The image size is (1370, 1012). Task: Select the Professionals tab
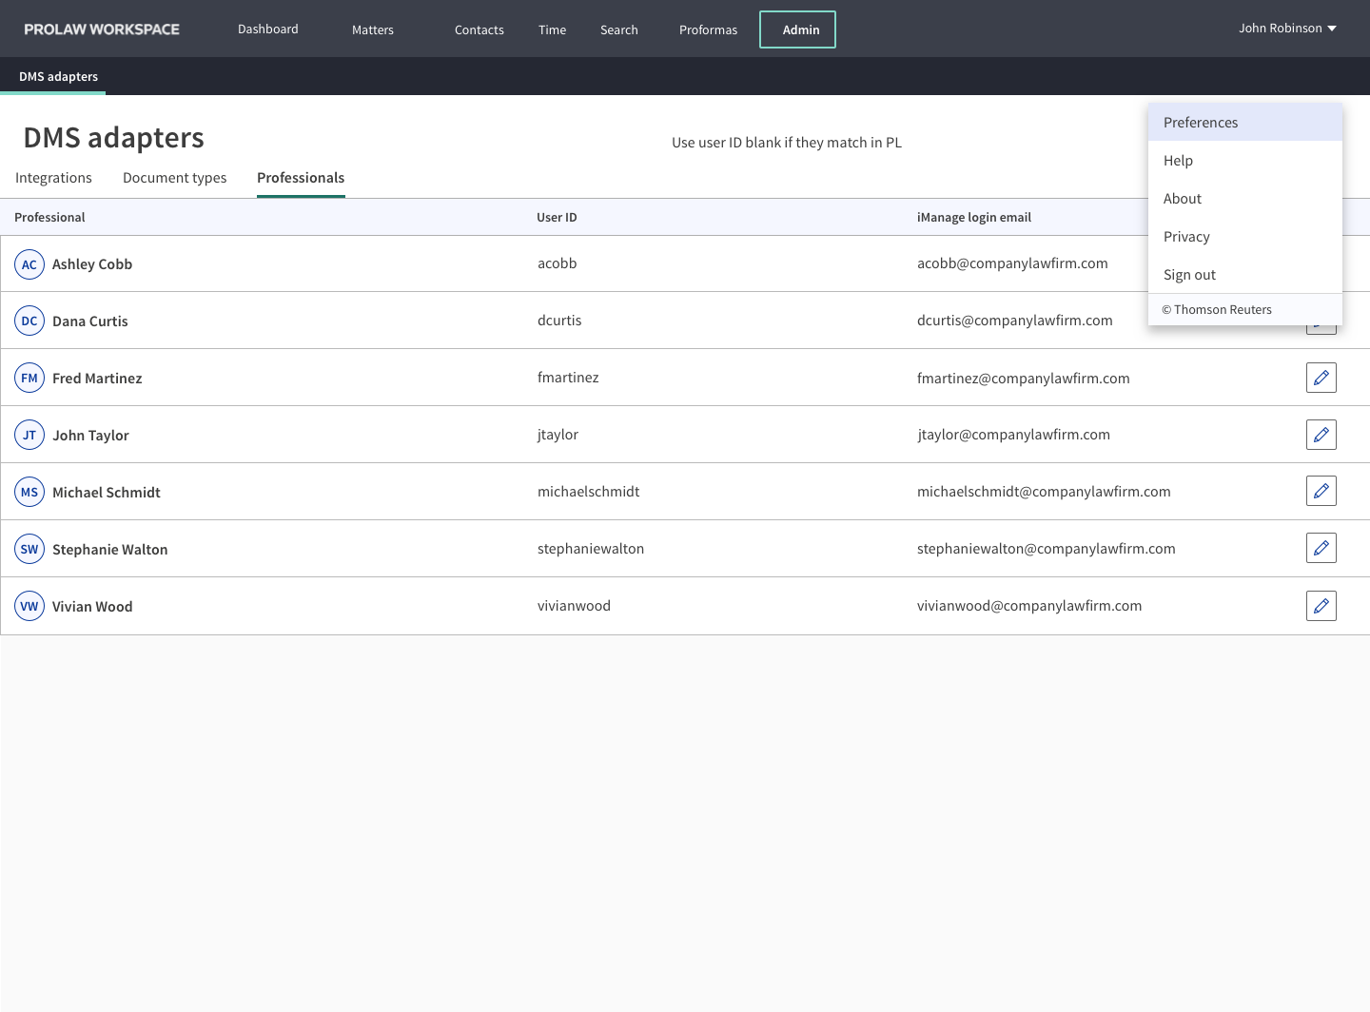tap(301, 178)
